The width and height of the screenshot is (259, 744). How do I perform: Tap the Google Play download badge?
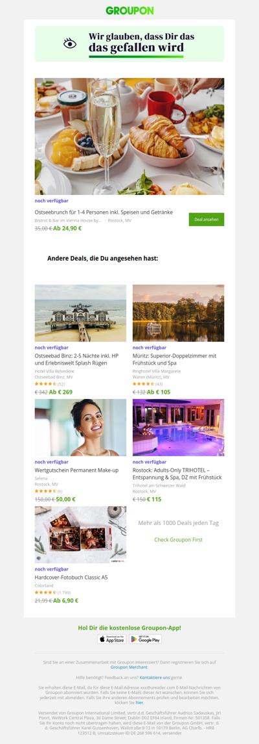[x=145, y=639]
